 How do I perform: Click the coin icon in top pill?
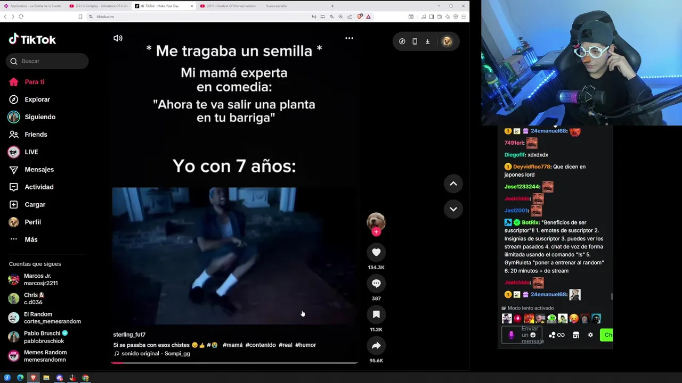click(402, 41)
